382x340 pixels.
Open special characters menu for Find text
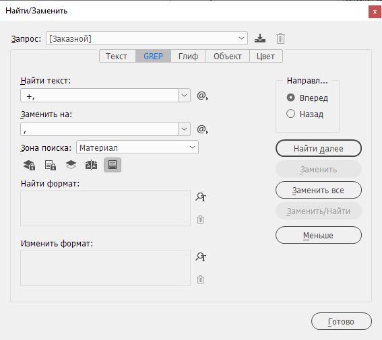202,96
